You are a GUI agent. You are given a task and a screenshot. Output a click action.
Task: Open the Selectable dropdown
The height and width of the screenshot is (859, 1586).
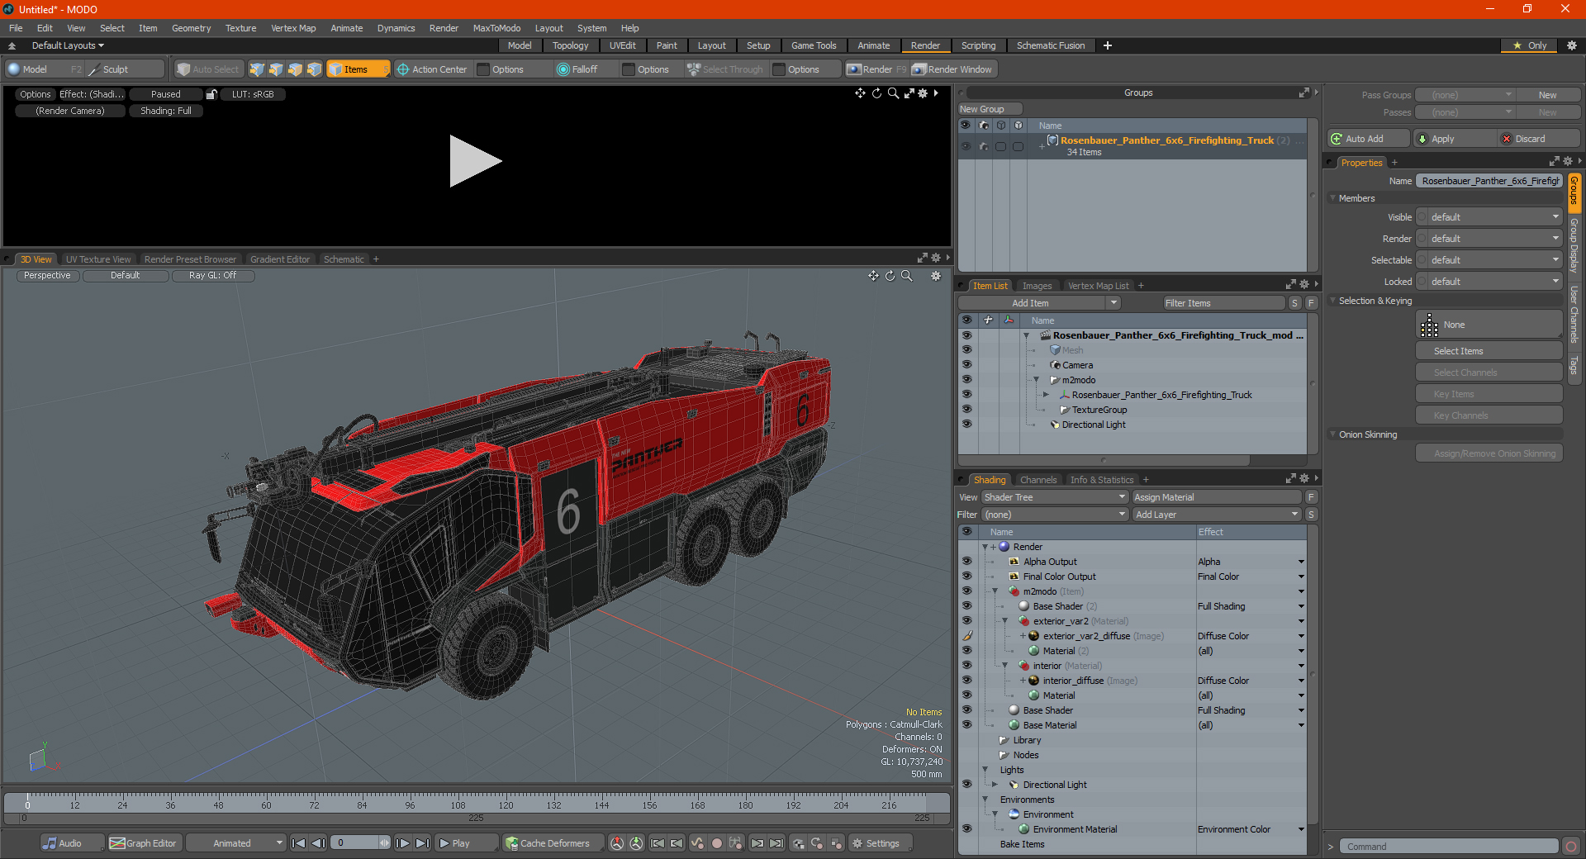(x=1490, y=260)
